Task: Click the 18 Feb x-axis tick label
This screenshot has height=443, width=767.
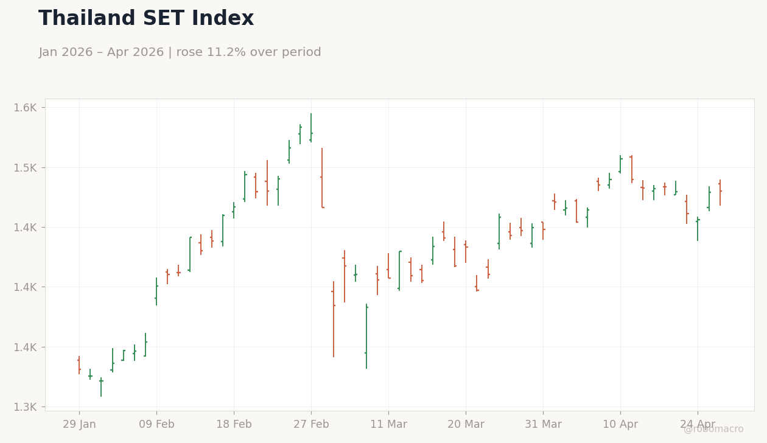Action: (234, 425)
